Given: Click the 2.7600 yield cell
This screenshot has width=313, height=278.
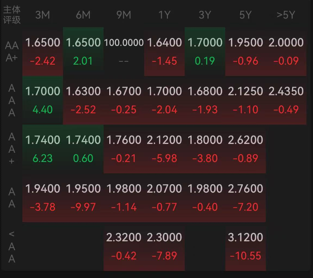Looking at the screenshot, I should click(x=245, y=189).
